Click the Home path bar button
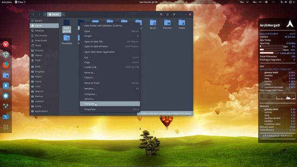The image size is (297, 167). click(x=54, y=14)
